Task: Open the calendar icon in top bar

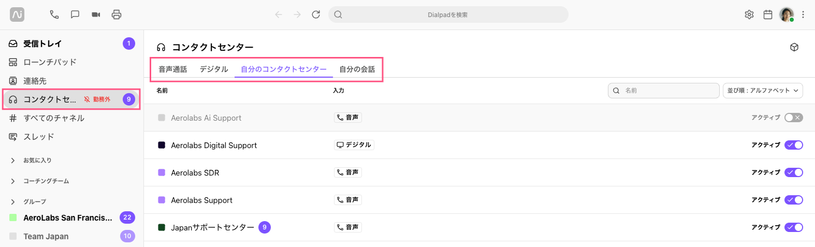Action: pyautogui.click(x=768, y=14)
